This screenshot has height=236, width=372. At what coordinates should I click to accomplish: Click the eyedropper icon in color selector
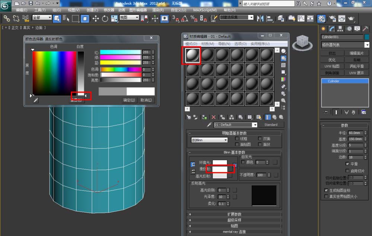coord(36,100)
